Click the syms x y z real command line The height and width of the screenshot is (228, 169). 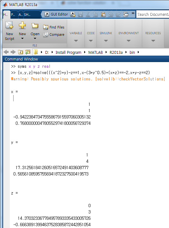31,66
